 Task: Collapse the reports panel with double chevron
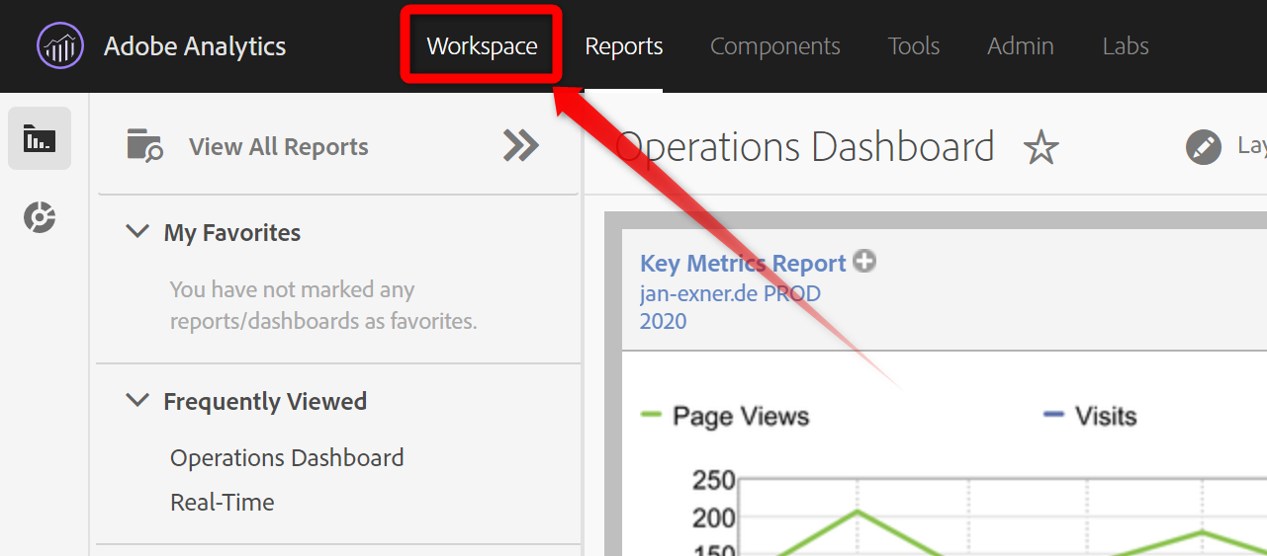tap(521, 146)
